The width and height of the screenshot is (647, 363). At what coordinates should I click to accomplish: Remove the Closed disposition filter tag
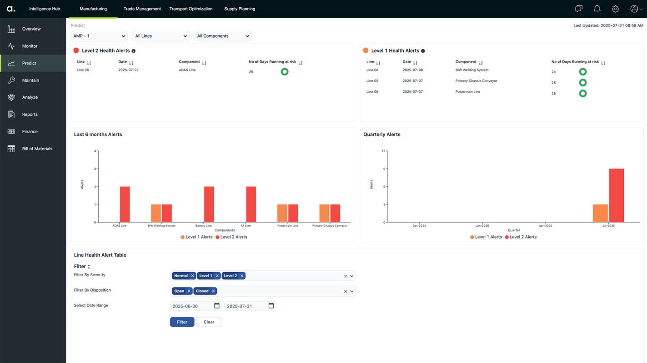[x=213, y=291]
